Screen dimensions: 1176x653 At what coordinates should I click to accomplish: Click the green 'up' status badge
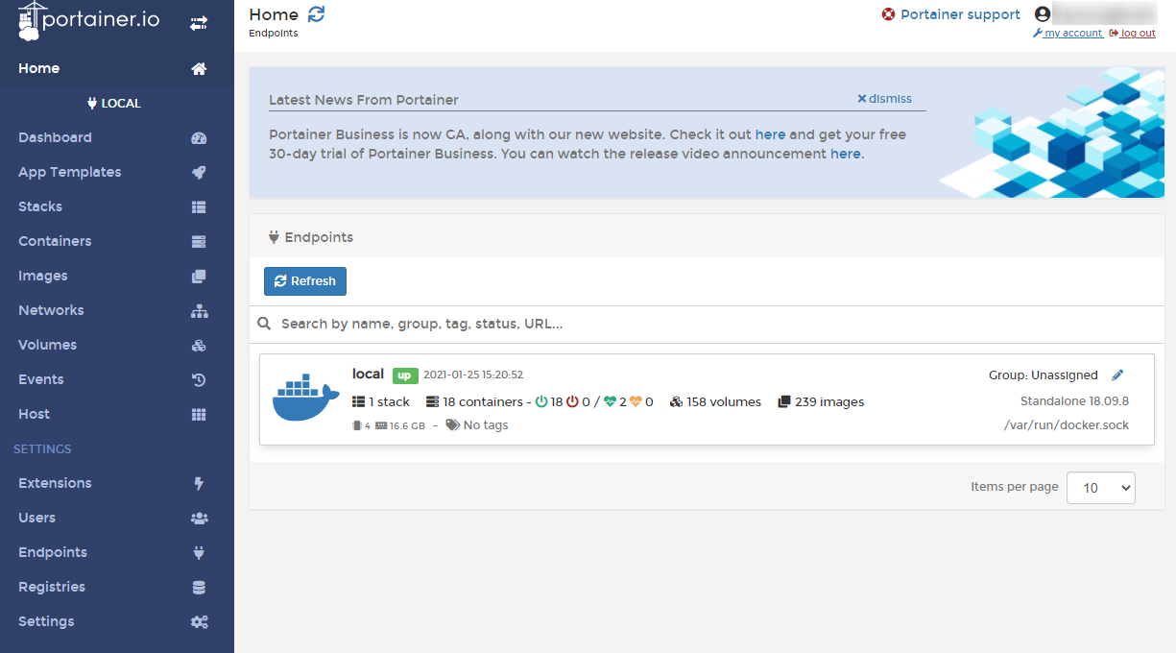click(x=404, y=375)
